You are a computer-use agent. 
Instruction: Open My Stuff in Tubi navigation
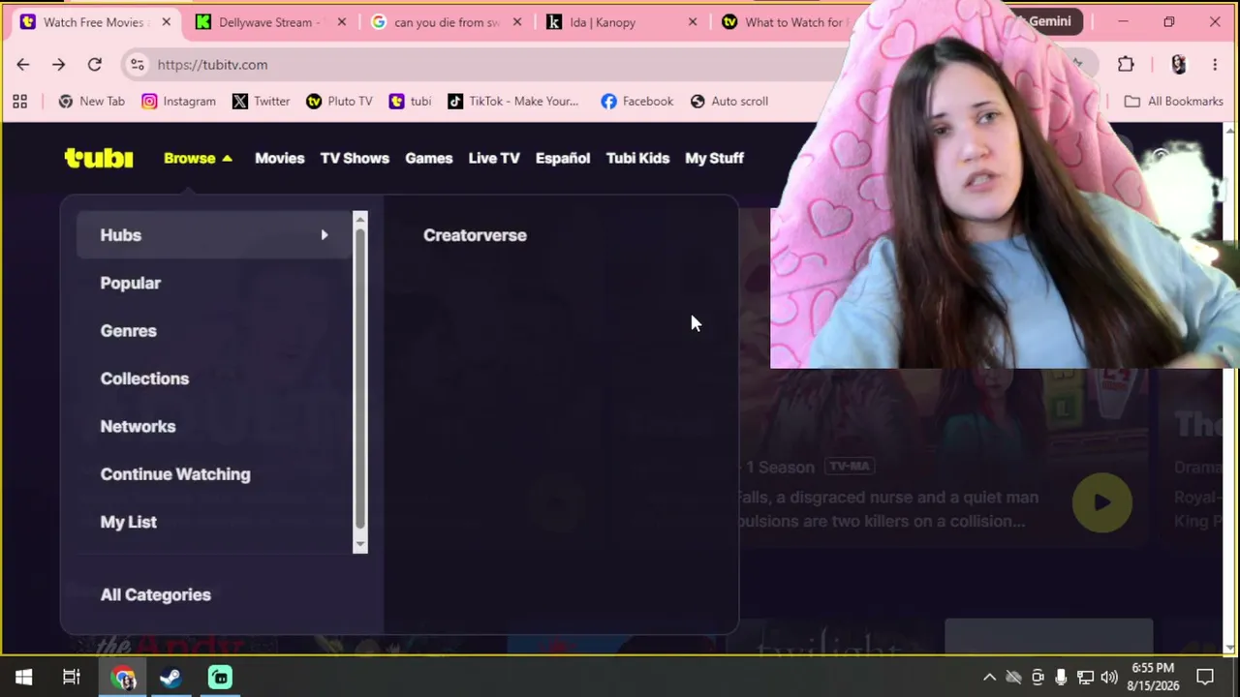tap(715, 158)
